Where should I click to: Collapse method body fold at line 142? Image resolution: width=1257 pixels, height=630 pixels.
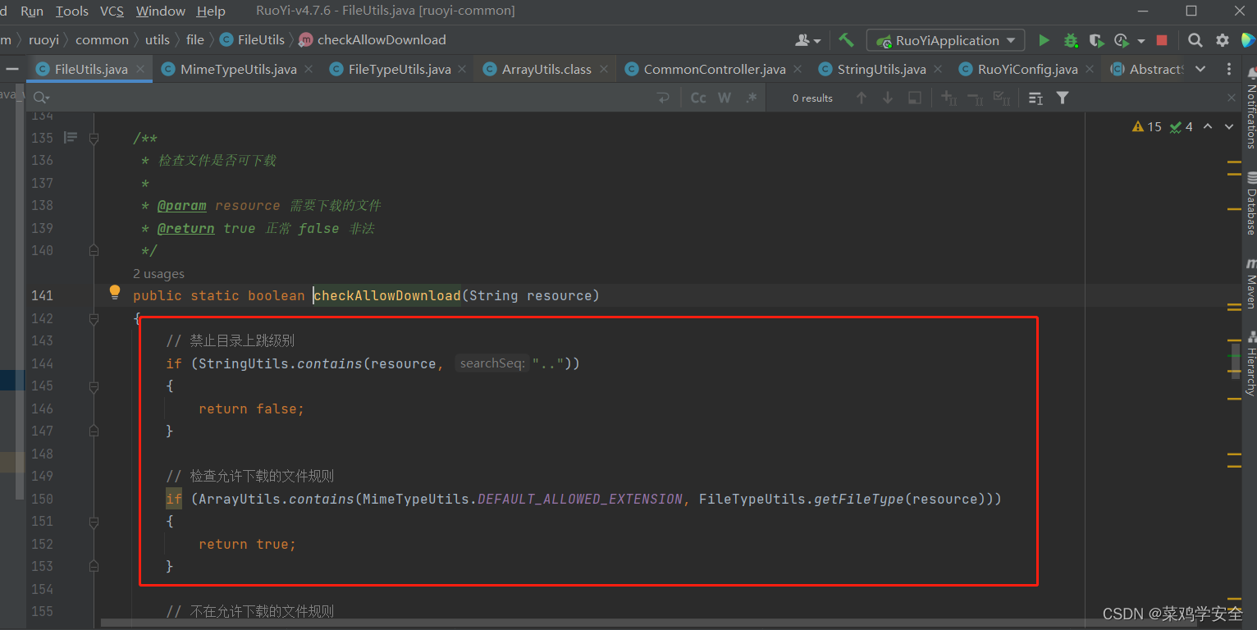click(x=94, y=319)
